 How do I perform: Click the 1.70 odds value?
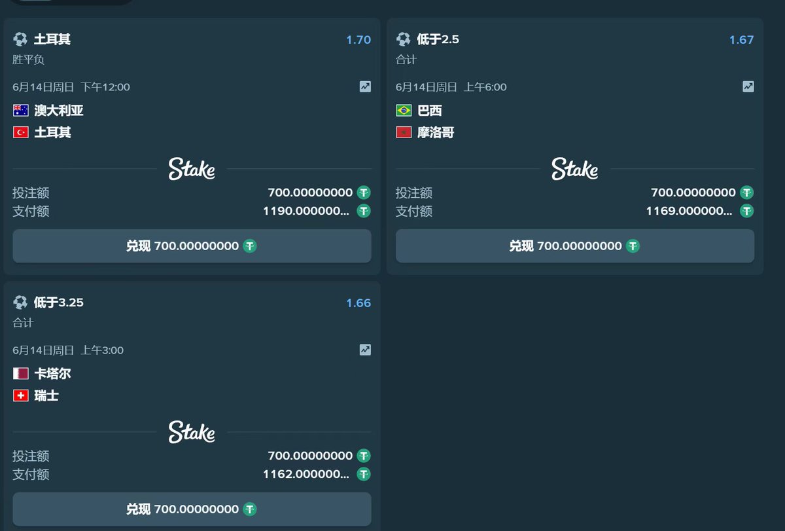coord(358,40)
